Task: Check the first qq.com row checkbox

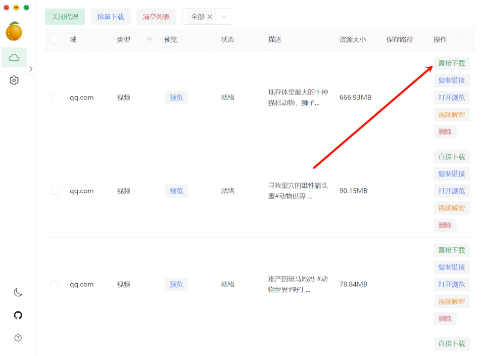Action: (x=54, y=97)
